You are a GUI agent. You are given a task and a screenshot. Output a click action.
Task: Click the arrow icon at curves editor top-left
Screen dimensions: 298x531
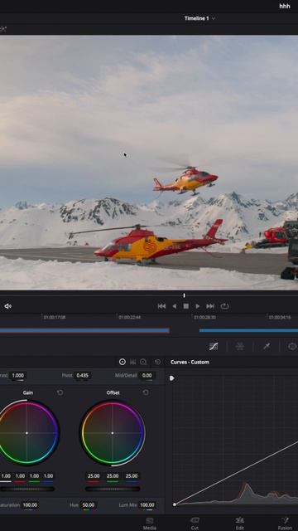172,378
